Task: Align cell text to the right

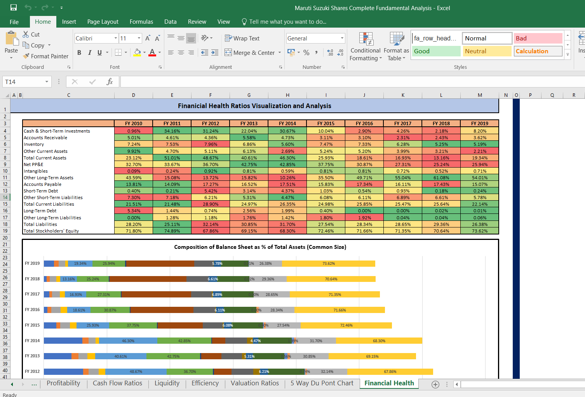Action: [x=191, y=52]
